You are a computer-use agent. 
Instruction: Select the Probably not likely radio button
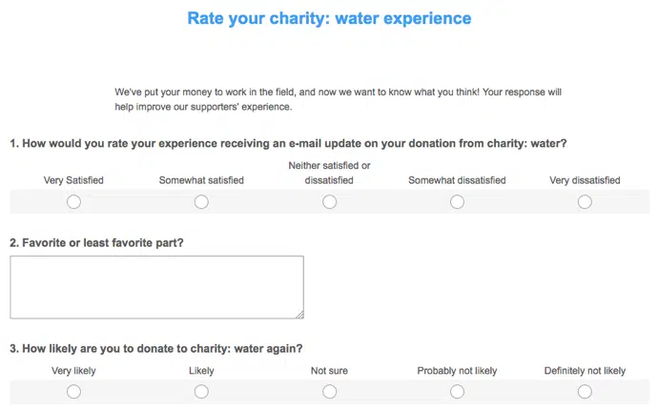(x=457, y=391)
